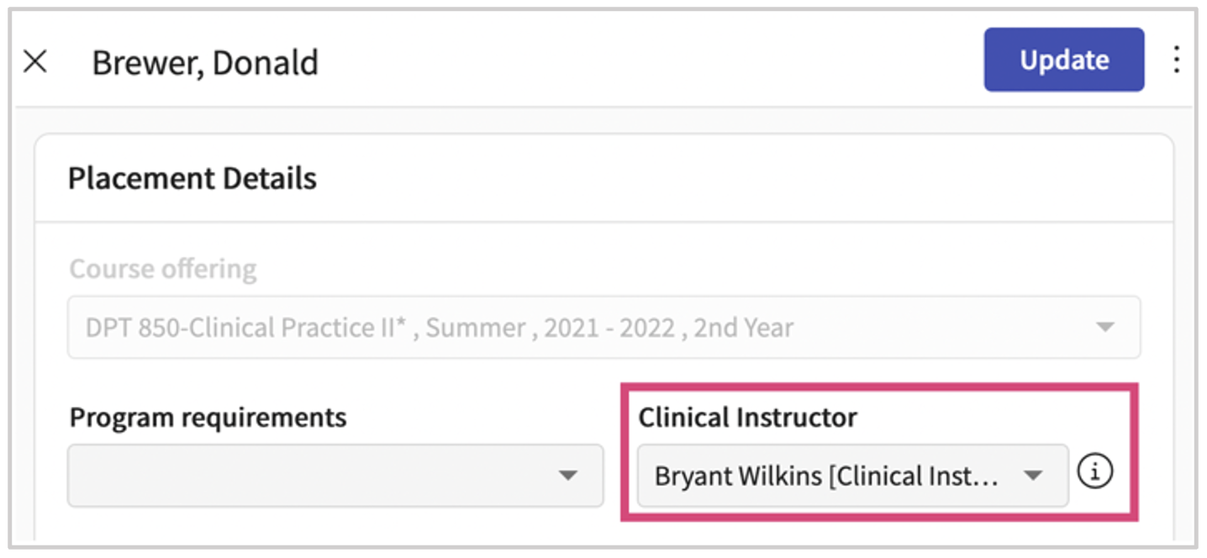The width and height of the screenshot is (1207, 558).
Task: Click the Placement Details heading
Action: pyautogui.click(x=192, y=178)
